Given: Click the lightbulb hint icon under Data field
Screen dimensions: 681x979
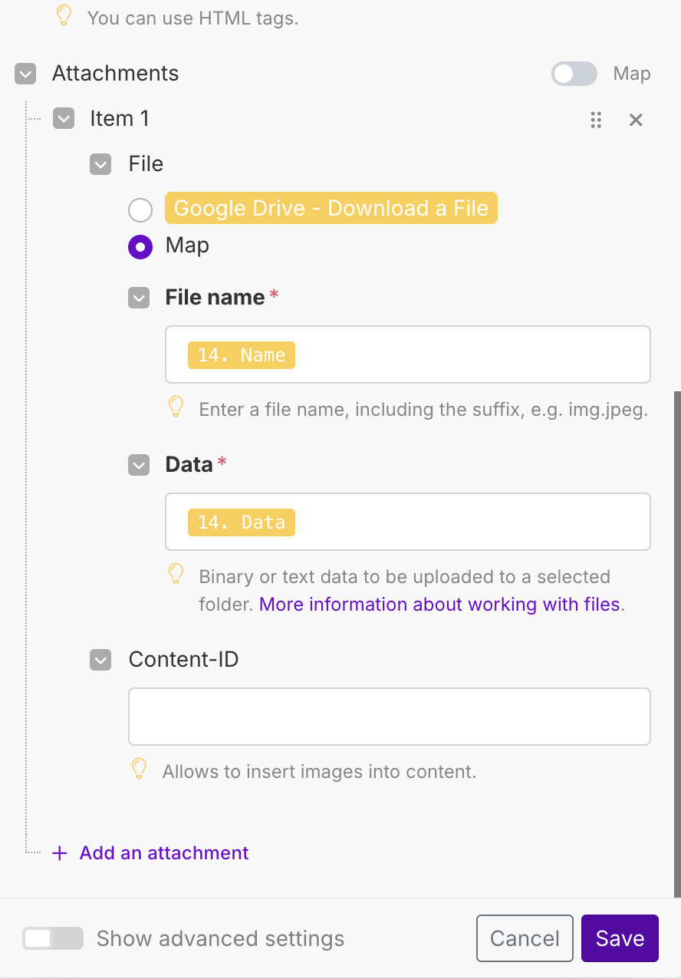Looking at the screenshot, I should point(176,574).
